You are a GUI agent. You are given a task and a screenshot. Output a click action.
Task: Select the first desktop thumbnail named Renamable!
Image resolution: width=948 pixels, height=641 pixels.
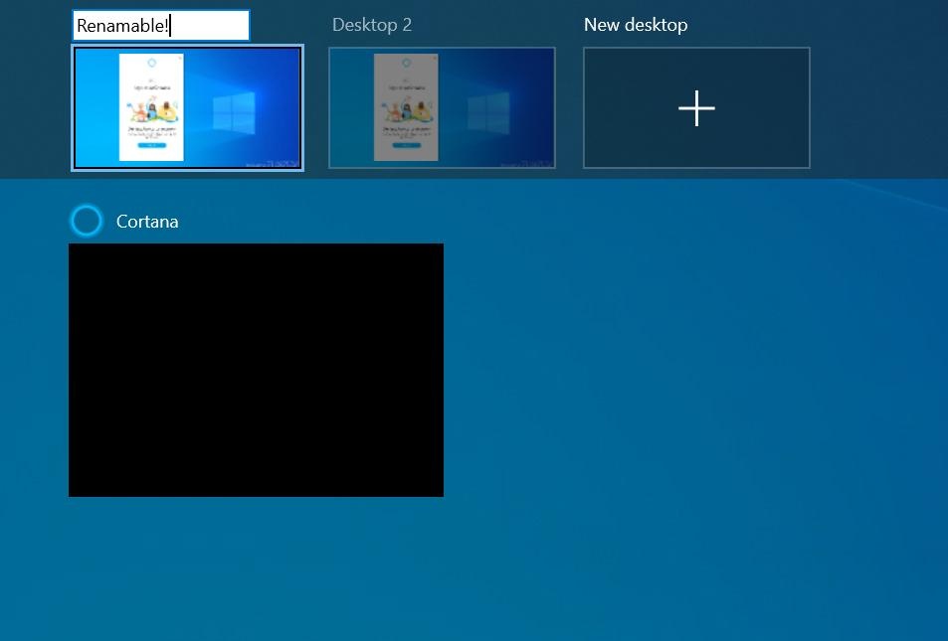187,107
